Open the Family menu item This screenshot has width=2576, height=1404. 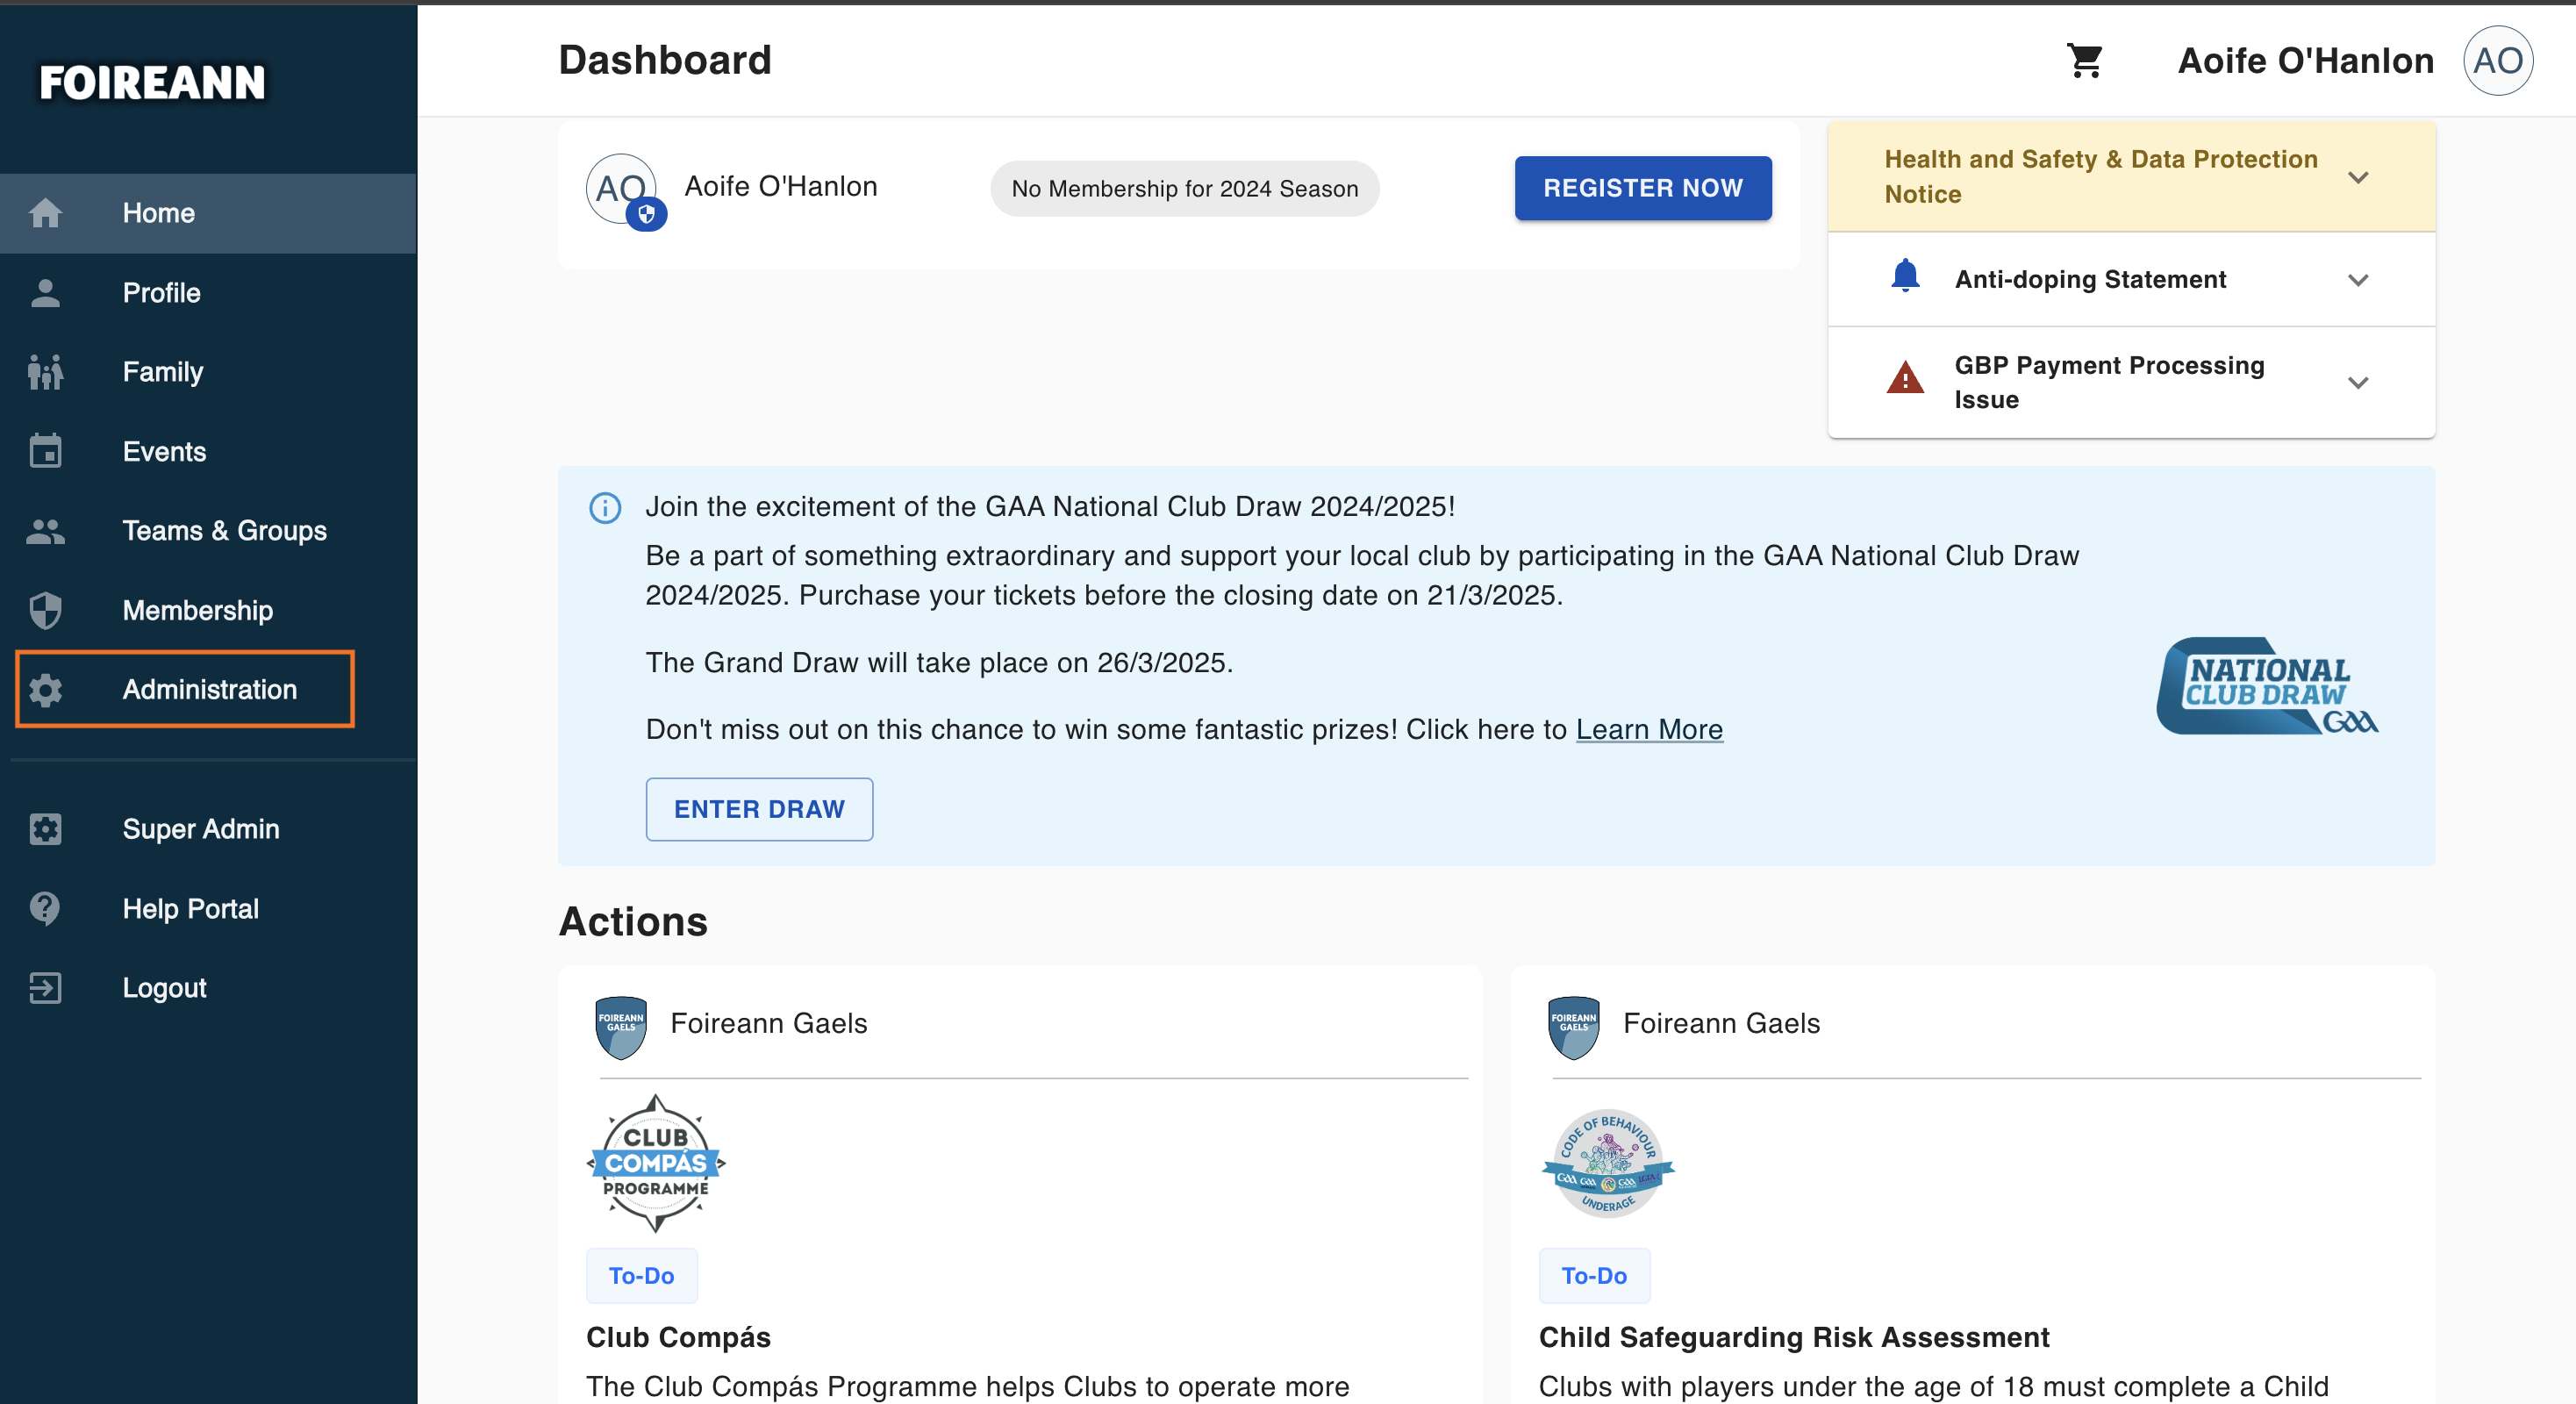208,372
